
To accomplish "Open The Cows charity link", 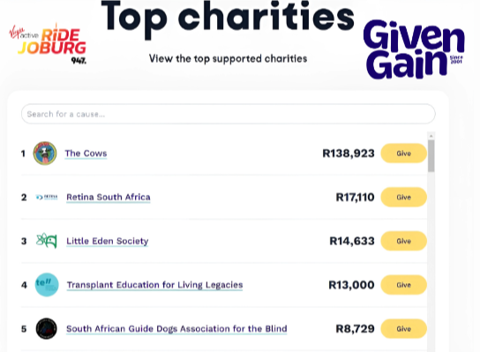I will [86, 153].
